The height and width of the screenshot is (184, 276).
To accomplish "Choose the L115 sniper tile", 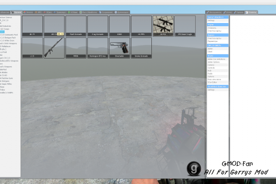I will (x=32, y=48).
